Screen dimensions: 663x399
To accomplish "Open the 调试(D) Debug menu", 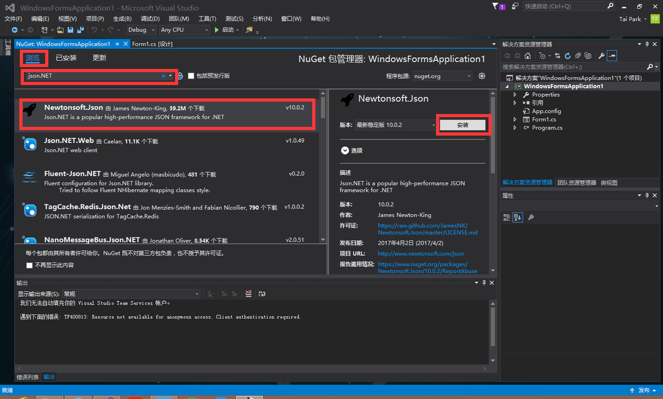I will point(150,19).
